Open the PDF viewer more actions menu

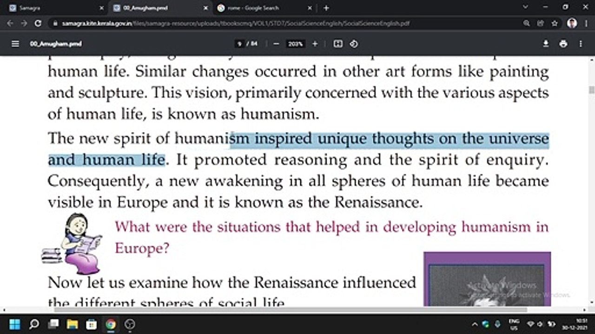pyautogui.click(x=581, y=44)
